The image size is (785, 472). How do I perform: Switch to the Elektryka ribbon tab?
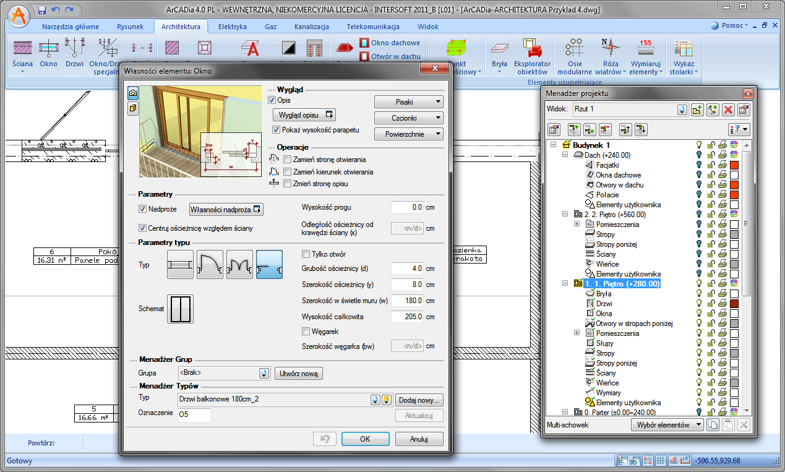[232, 27]
